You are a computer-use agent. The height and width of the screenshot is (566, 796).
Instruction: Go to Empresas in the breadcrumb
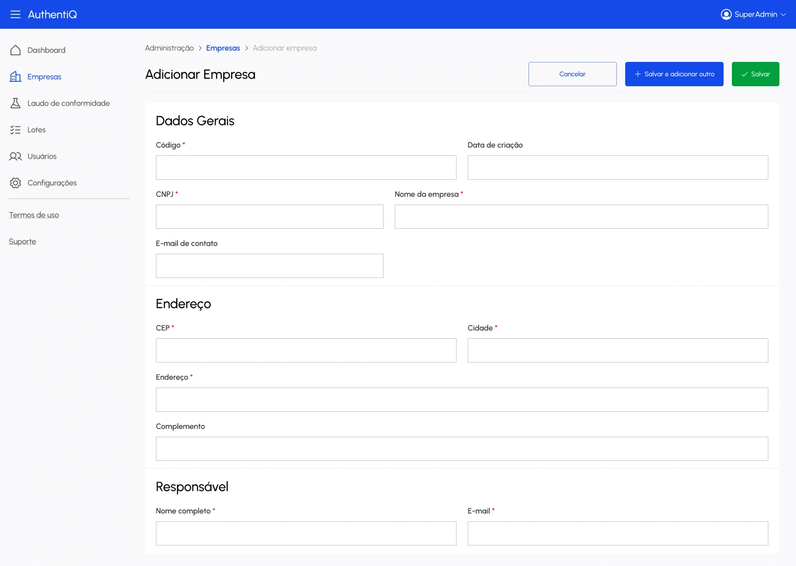(x=223, y=48)
